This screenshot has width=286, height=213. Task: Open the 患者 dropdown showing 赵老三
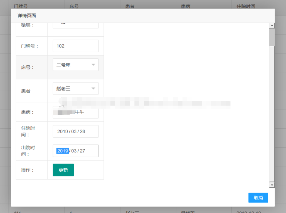tap(76, 88)
